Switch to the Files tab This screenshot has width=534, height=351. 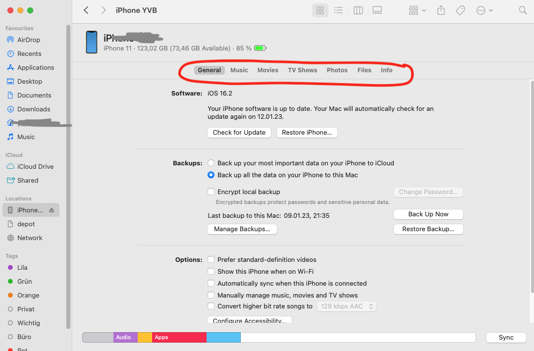[364, 70]
